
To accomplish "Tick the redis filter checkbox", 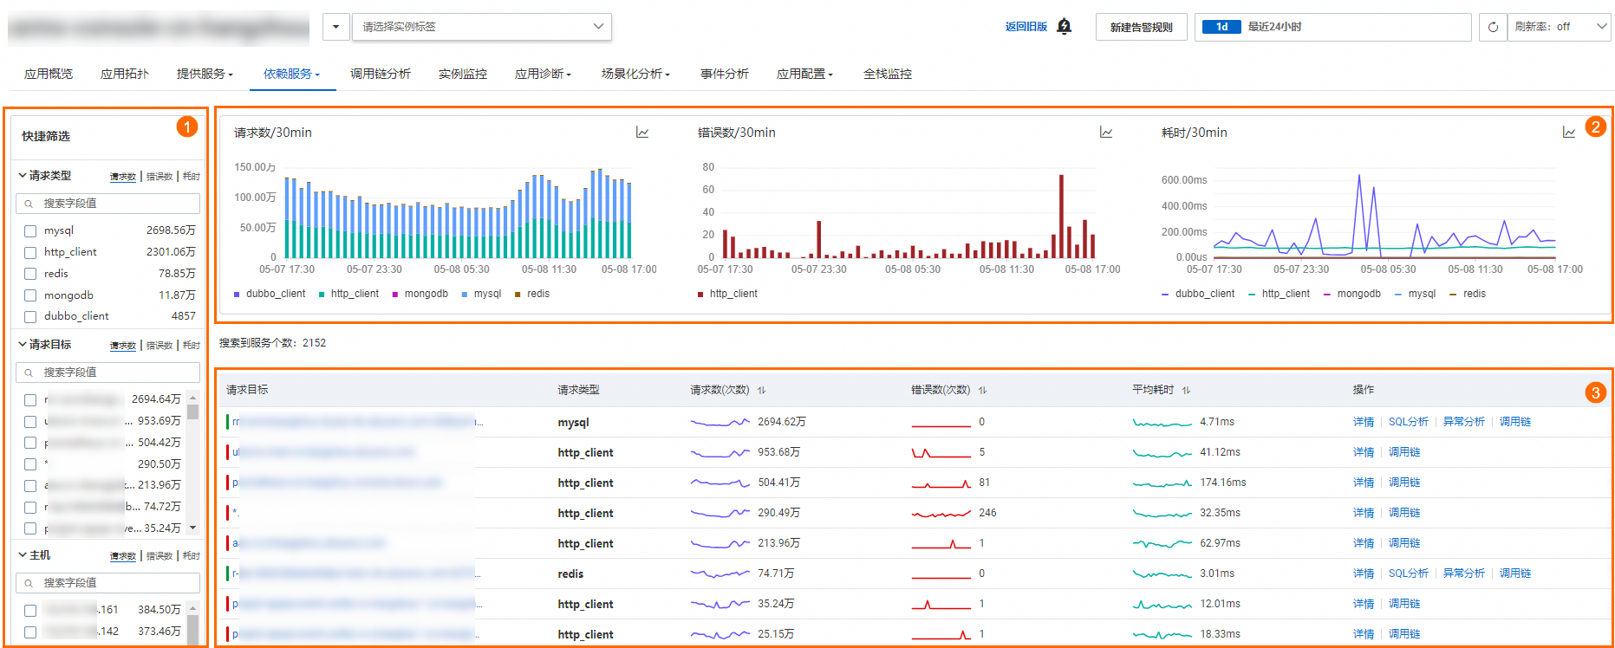I will point(30,274).
